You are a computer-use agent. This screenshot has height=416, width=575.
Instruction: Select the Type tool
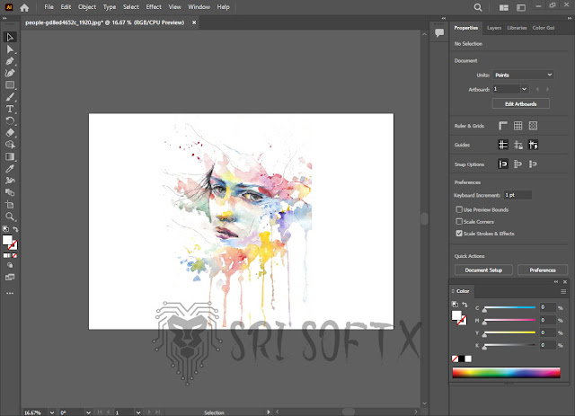[x=10, y=109]
